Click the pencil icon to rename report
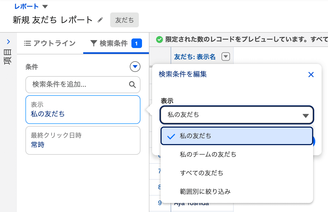Screen dimensions: 328x212 (100, 20)
